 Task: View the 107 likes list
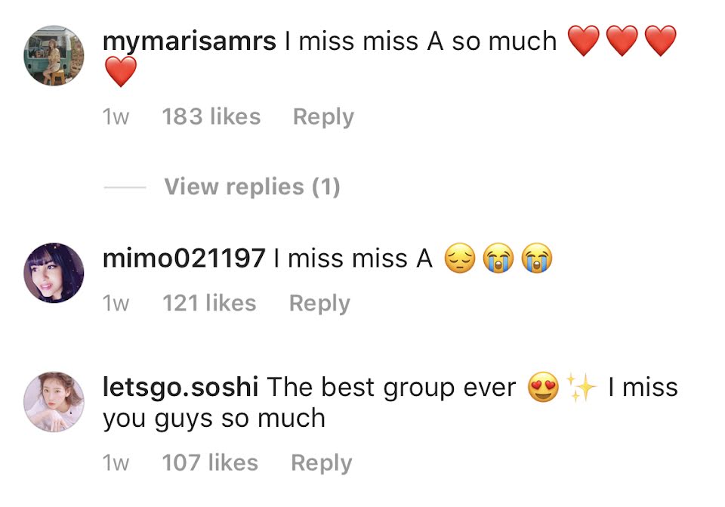click(x=210, y=462)
